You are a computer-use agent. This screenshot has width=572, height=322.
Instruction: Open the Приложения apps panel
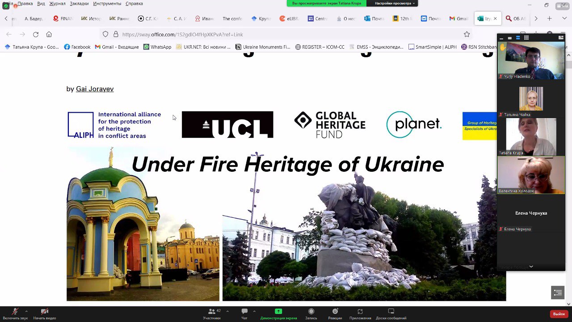coord(360,314)
